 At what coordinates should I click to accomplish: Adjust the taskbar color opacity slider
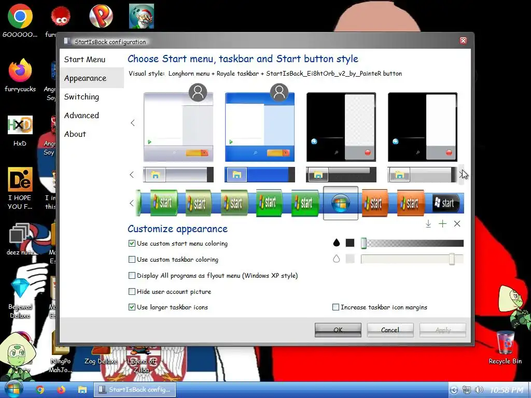[x=412, y=259]
